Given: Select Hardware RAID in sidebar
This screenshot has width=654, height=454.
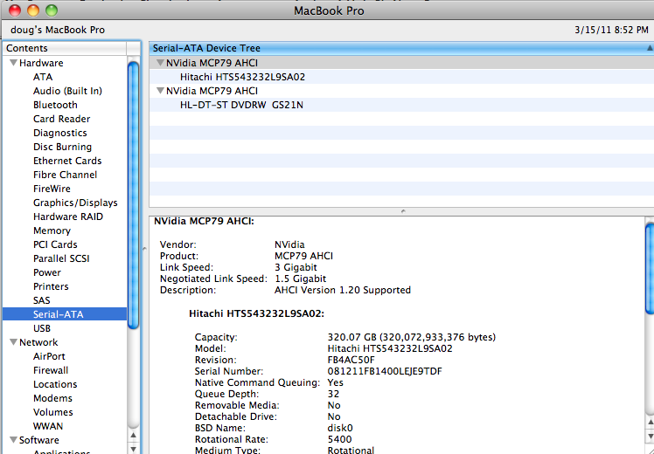Looking at the screenshot, I should click(x=68, y=217).
